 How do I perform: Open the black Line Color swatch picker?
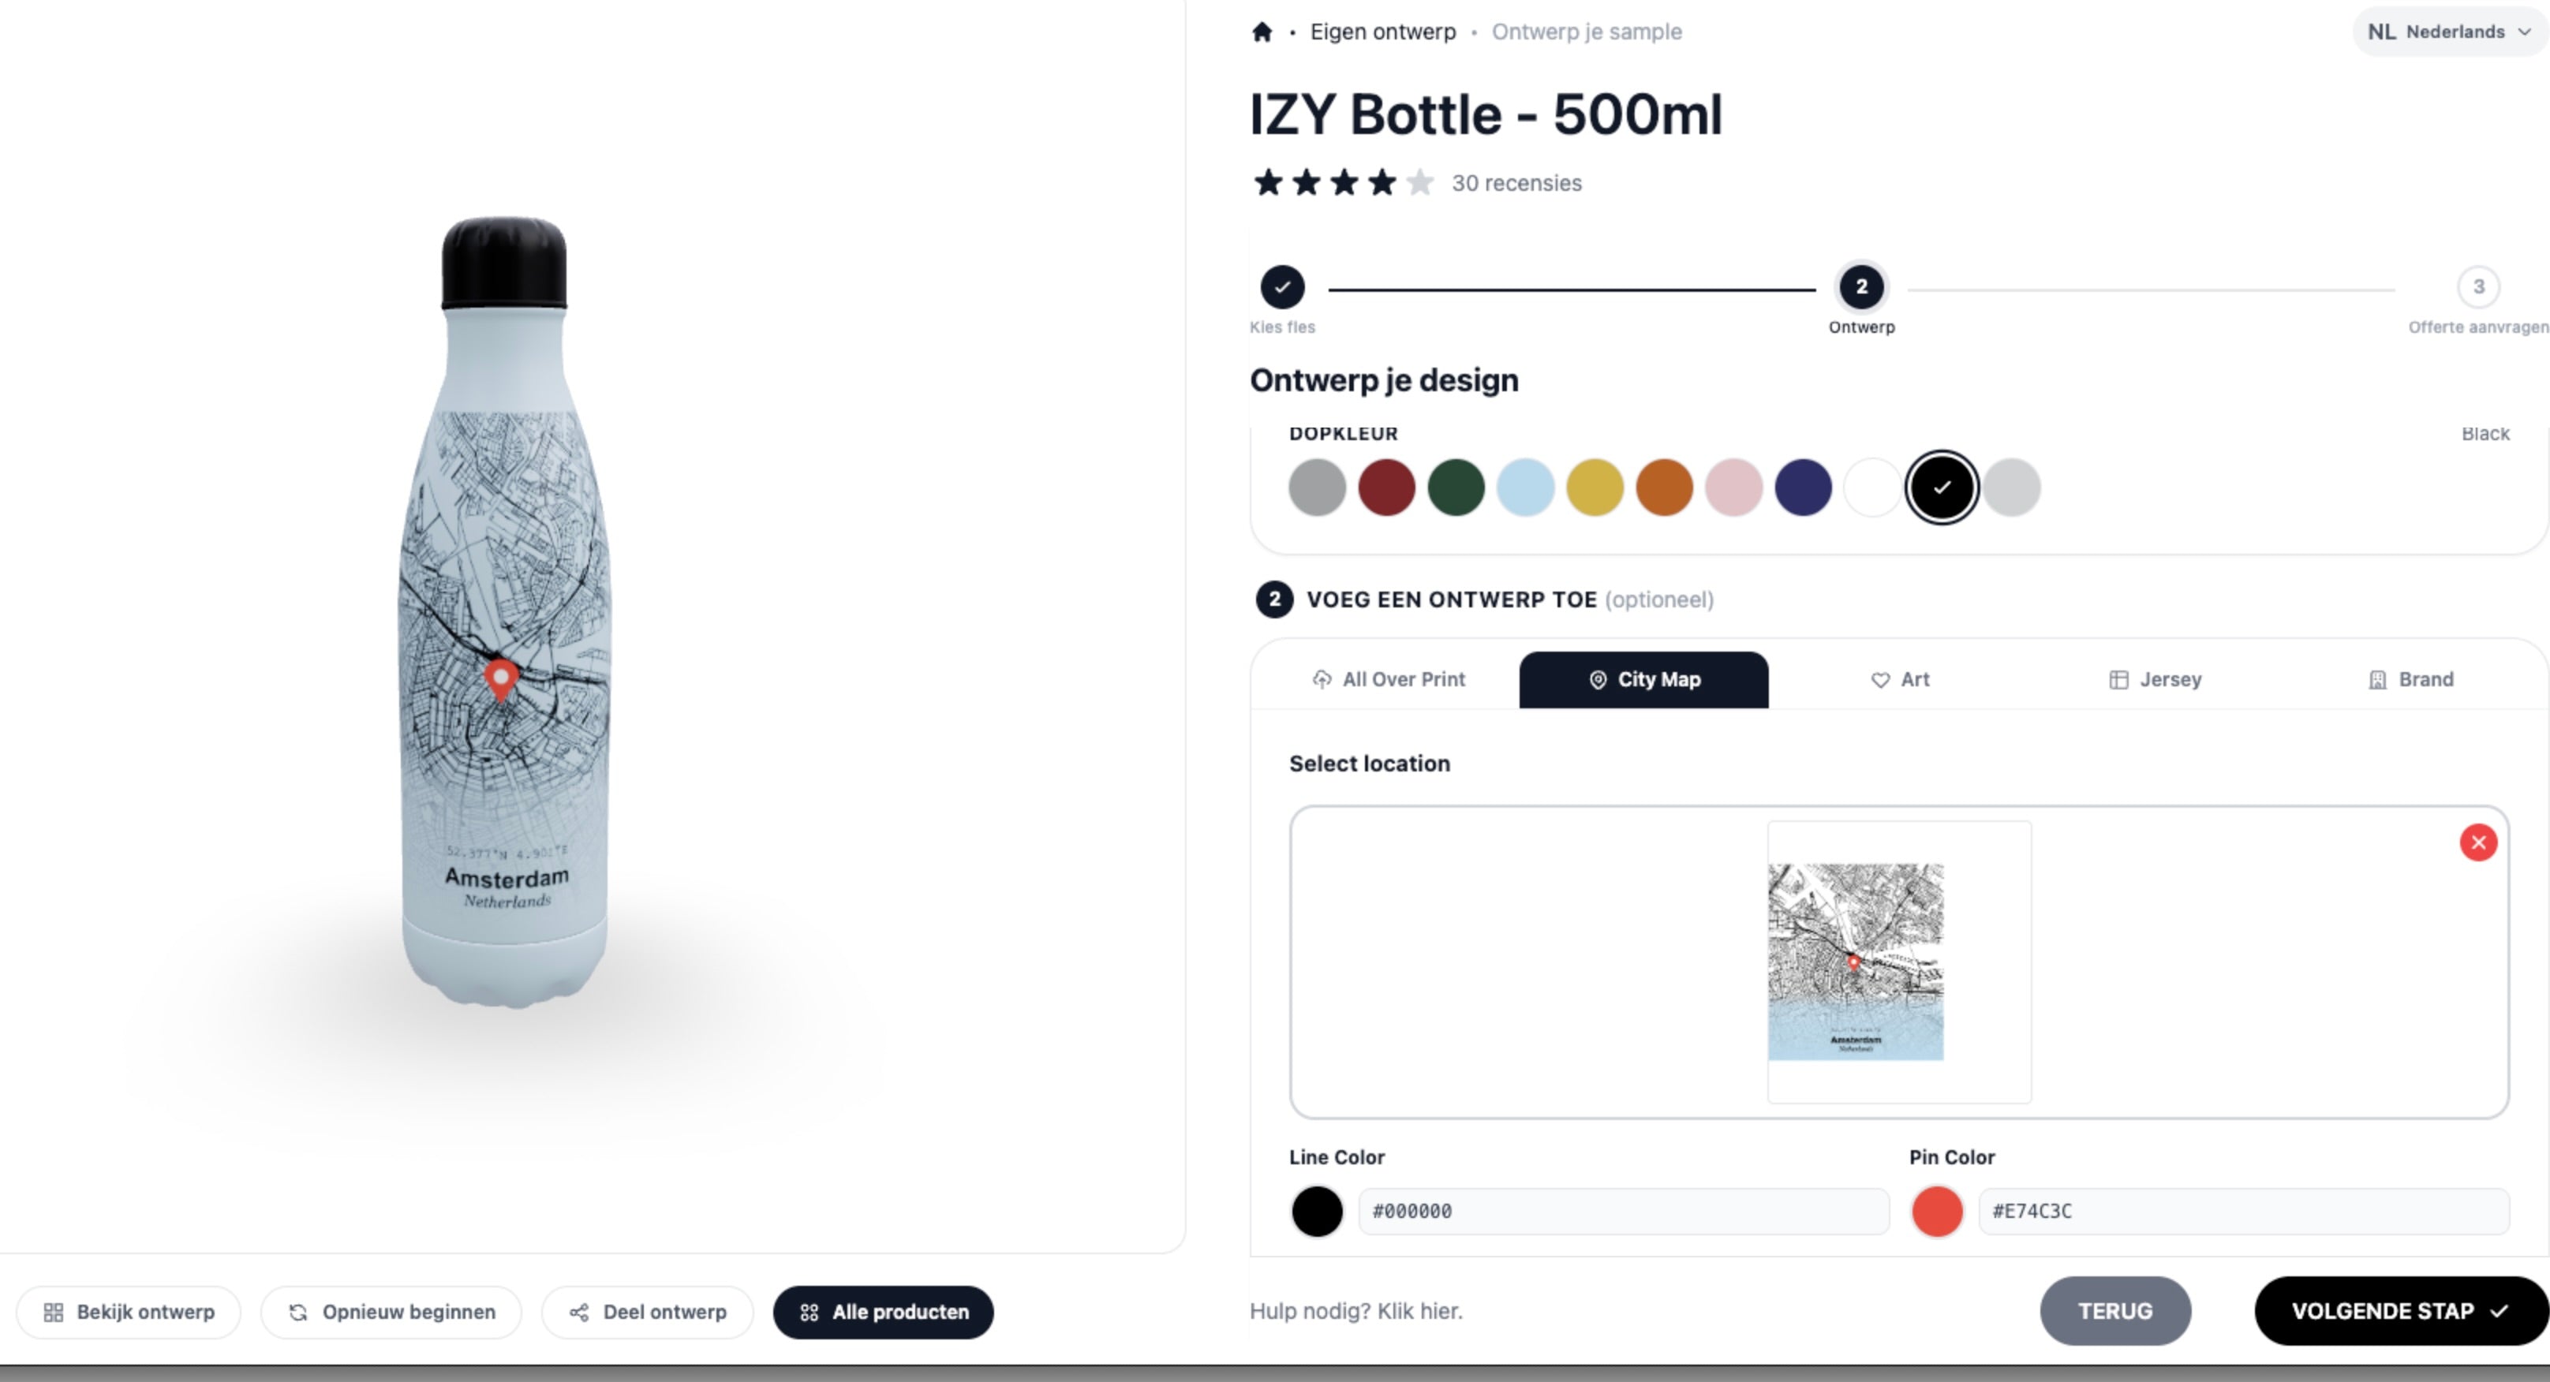pyautogui.click(x=1317, y=1210)
